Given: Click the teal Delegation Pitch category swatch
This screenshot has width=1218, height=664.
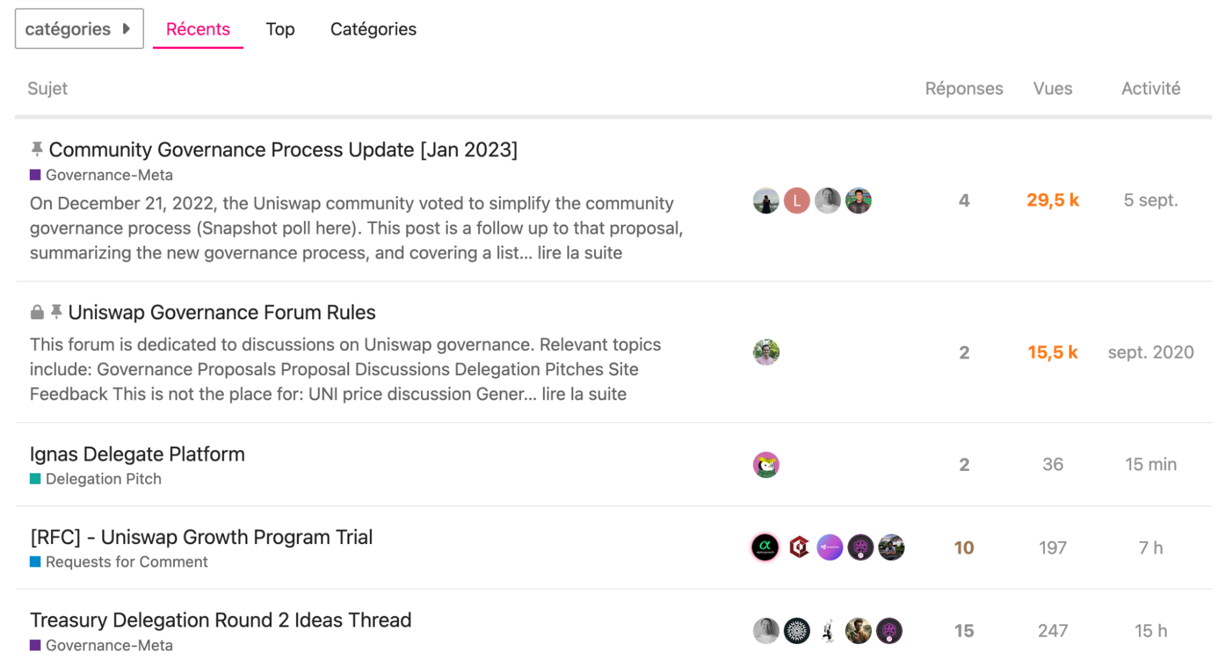Looking at the screenshot, I should 35,479.
